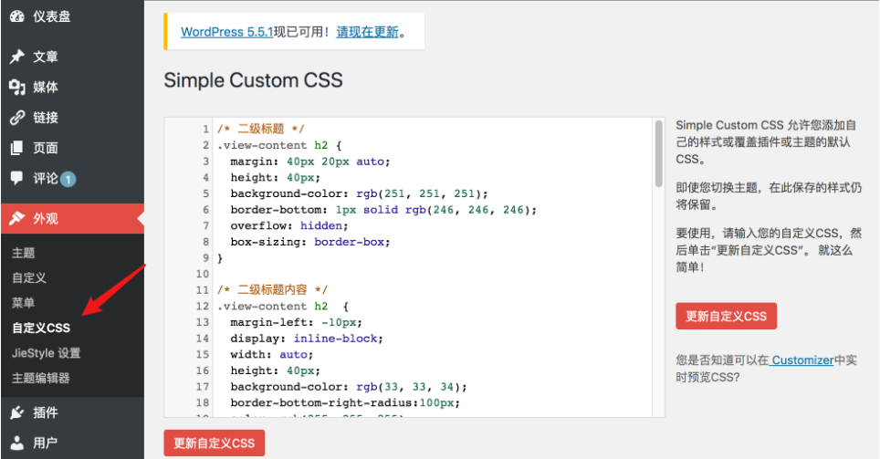Viewport: 880px width, 459px height.
Task: Click the Customizer link
Action: [801, 360]
